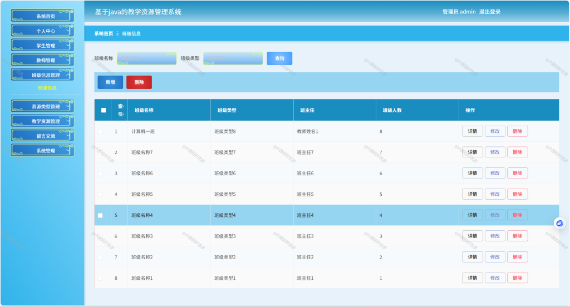Screen dimensions: 570x307
Task: Click 删除 in the 班级名称5 row
Action: [x=517, y=194]
